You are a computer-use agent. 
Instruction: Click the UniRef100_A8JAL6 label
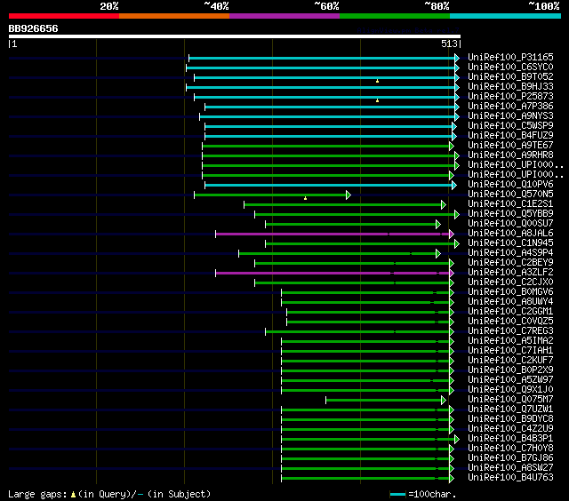pos(510,233)
